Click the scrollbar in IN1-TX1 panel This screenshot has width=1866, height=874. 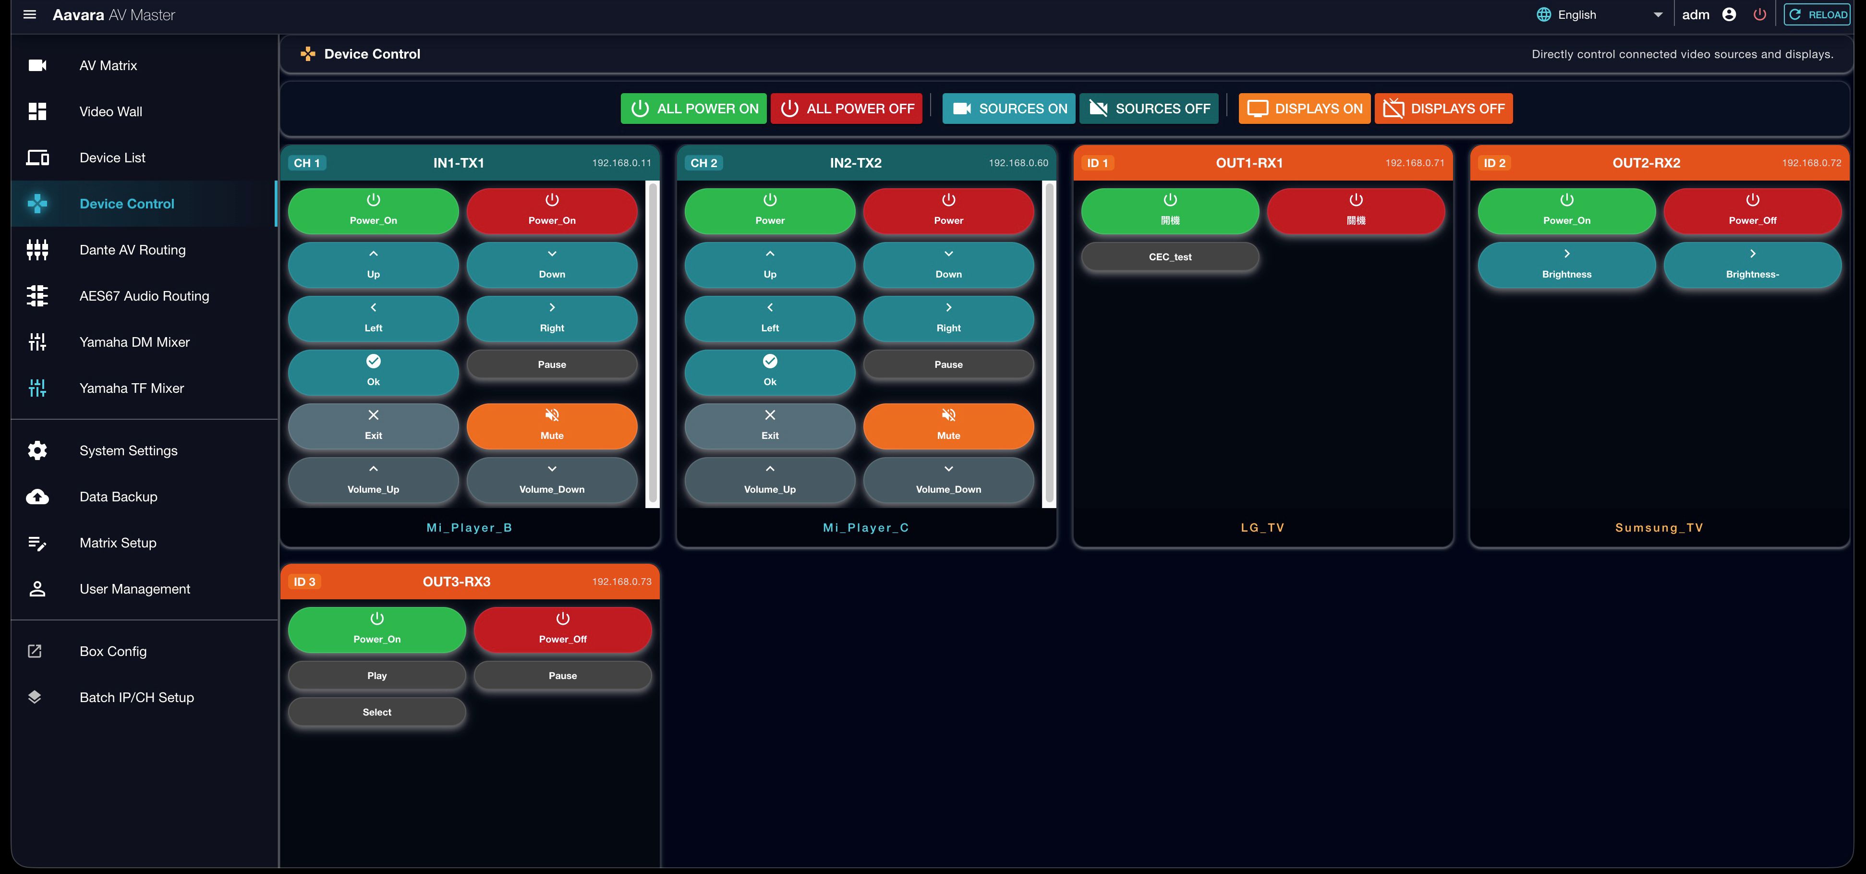pyautogui.click(x=653, y=343)
